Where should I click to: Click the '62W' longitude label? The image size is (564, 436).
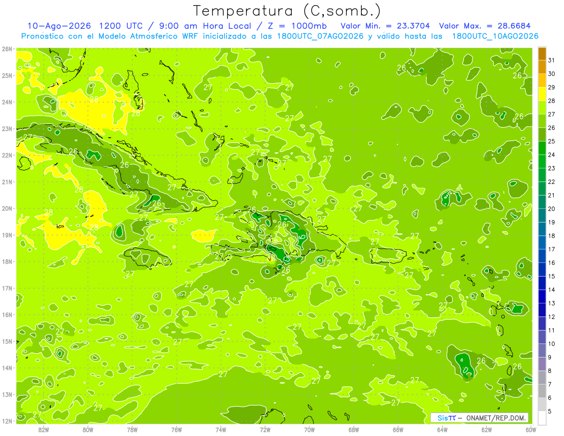(x=486, y=429)
